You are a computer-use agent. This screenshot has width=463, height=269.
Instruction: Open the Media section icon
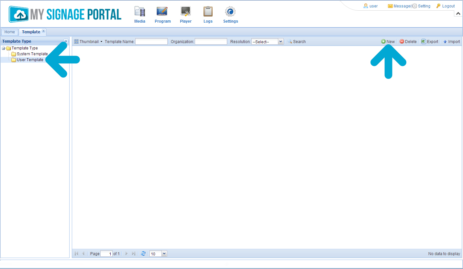[140, 12]
